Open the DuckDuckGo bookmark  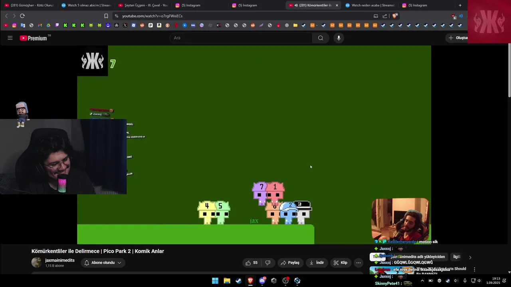167,26
